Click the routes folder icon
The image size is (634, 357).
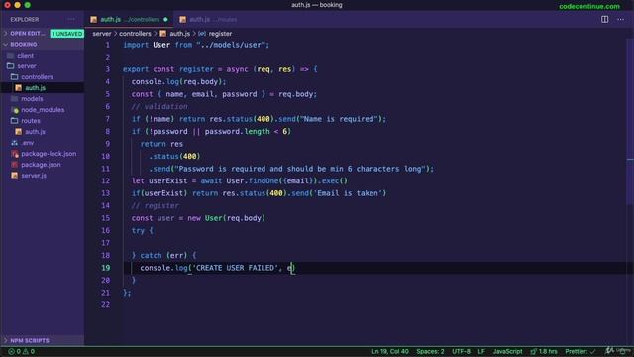pyautogui.click(x=15, y=121)
